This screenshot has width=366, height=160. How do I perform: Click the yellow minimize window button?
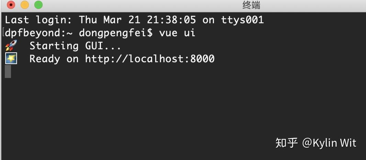25,5
